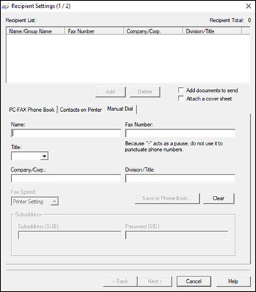256x292 pixels.
Task: Select the Manual Dial tab
Action: point(120,109)
